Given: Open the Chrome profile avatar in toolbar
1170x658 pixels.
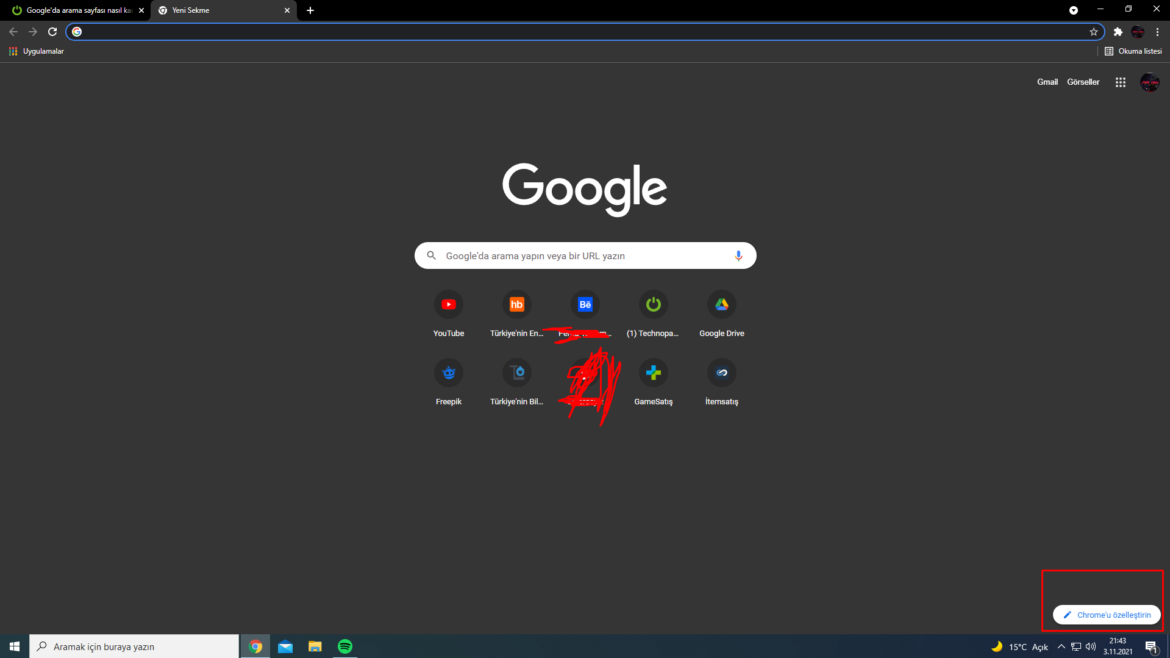Looking at the screenshot, I should 1138,32.
